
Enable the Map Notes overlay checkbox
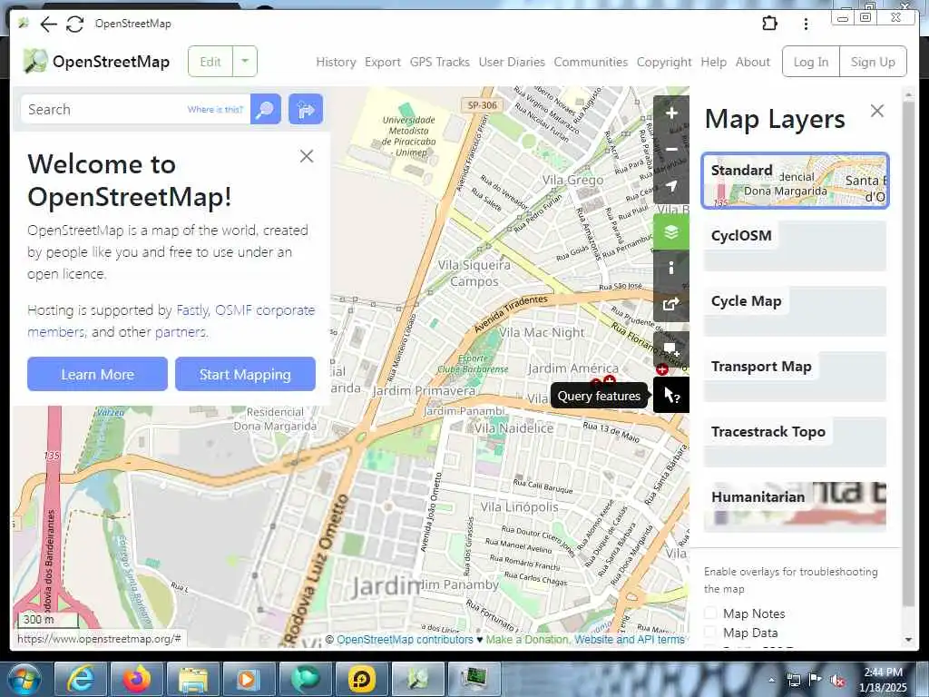710,614
